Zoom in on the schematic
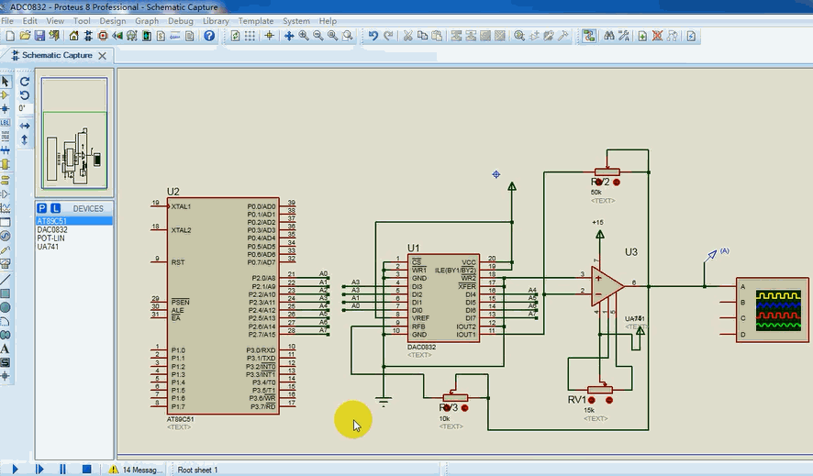 [304, 36]
